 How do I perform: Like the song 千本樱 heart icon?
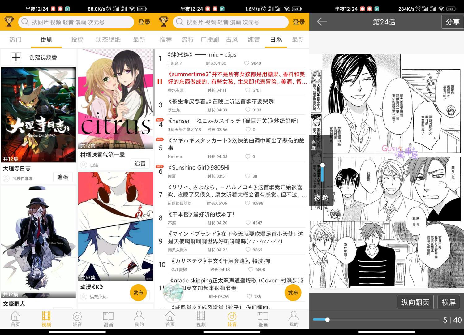click(x=248, y=223)
